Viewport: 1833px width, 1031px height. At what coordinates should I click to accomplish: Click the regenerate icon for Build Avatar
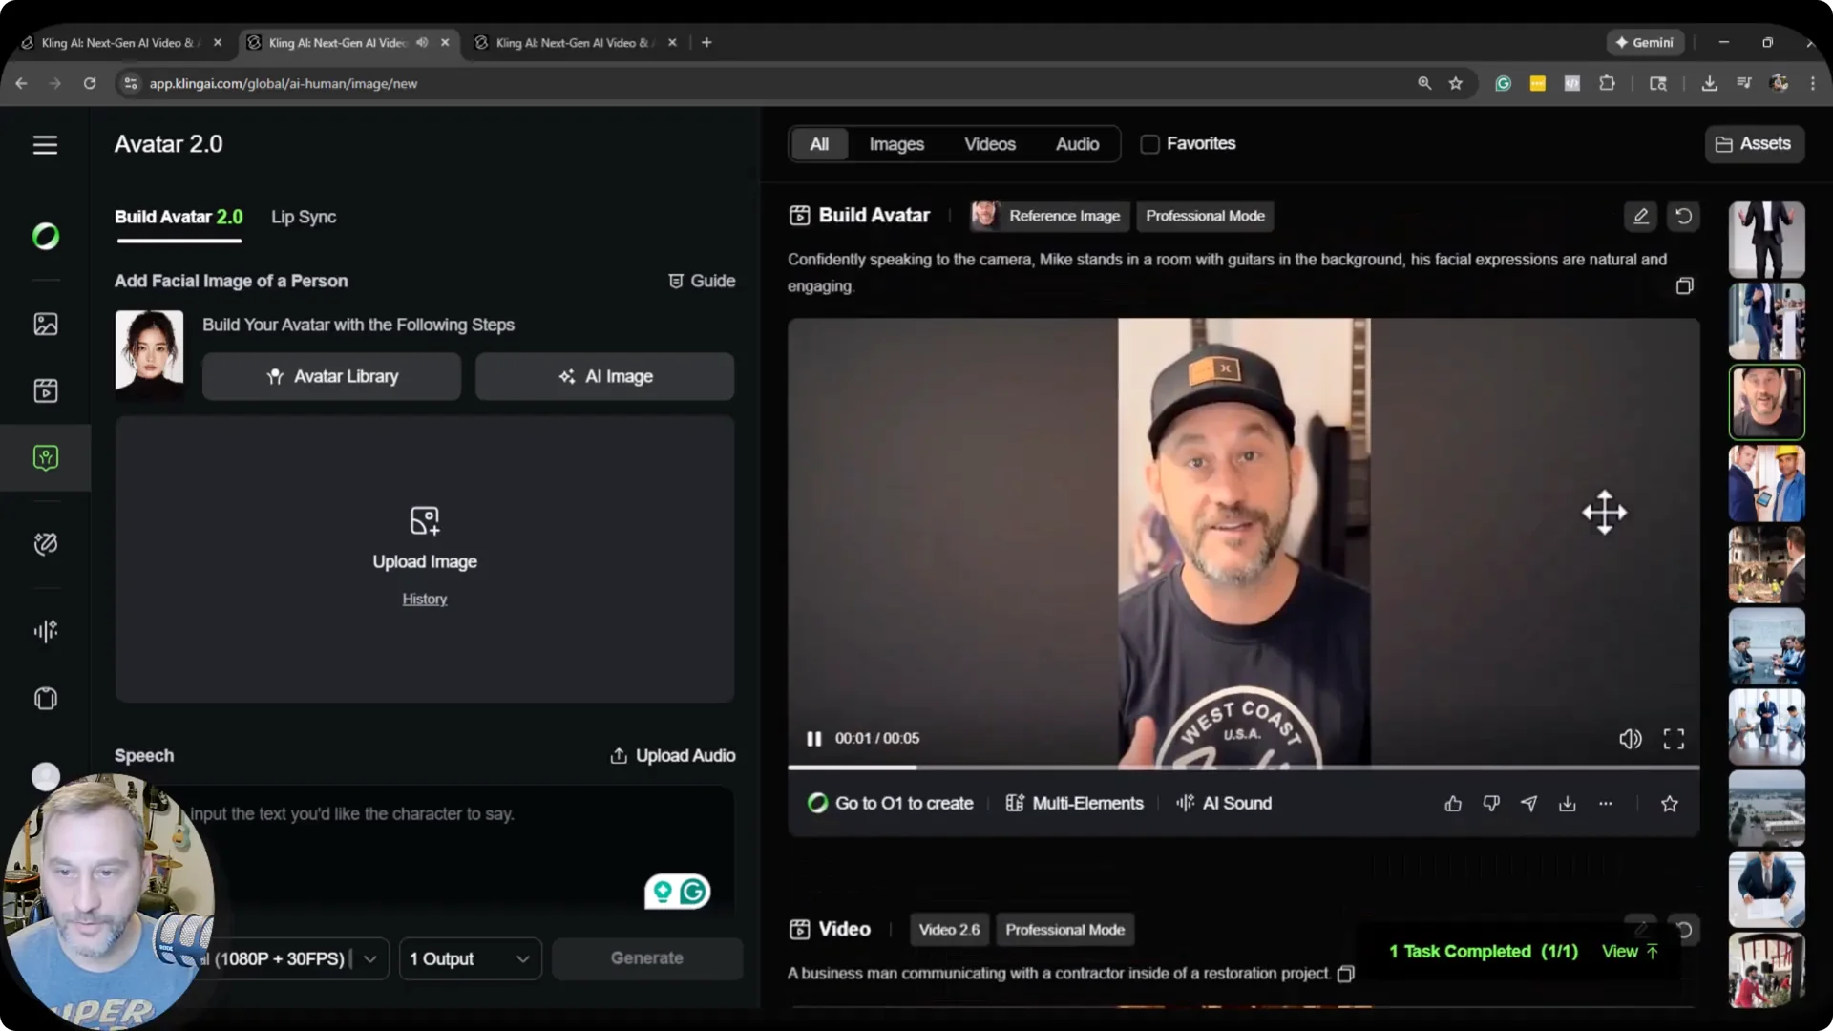tap(1684, 216)
